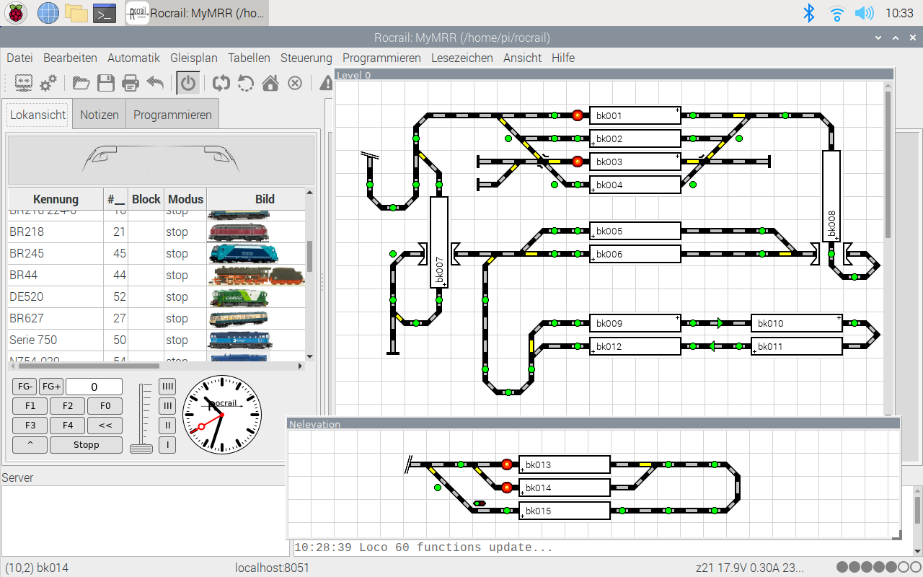Click the Stopp button

[x=87, y=445]
